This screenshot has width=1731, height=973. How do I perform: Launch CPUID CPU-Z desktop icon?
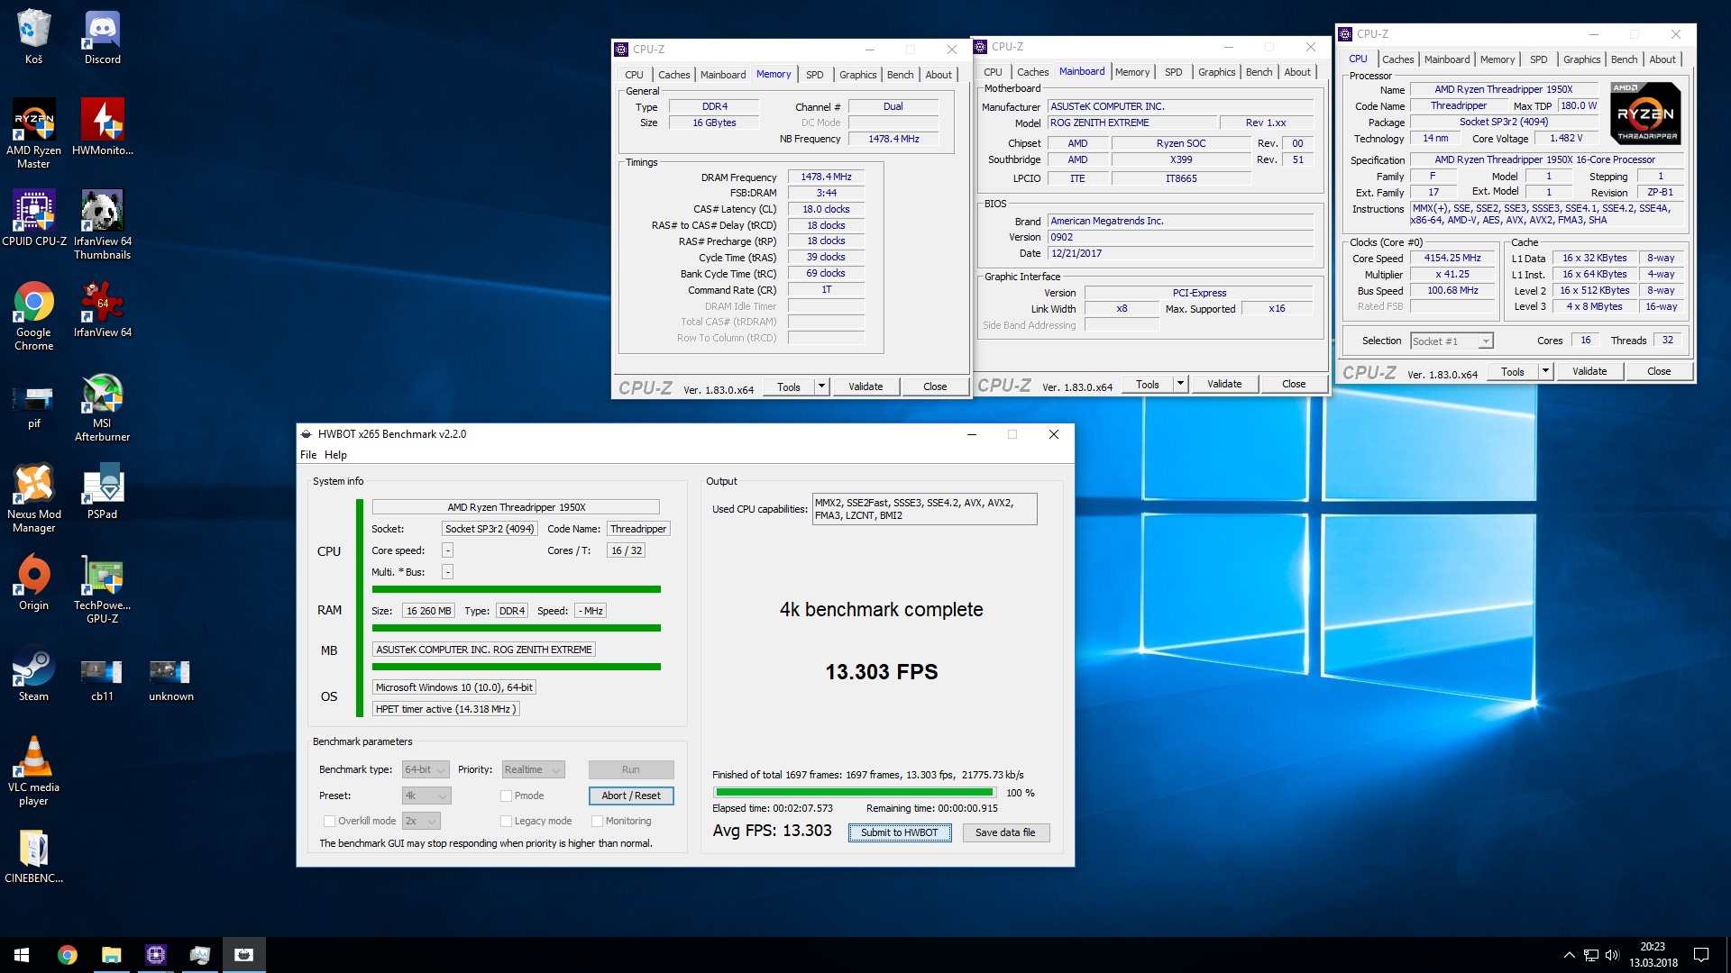click(33, 218)
